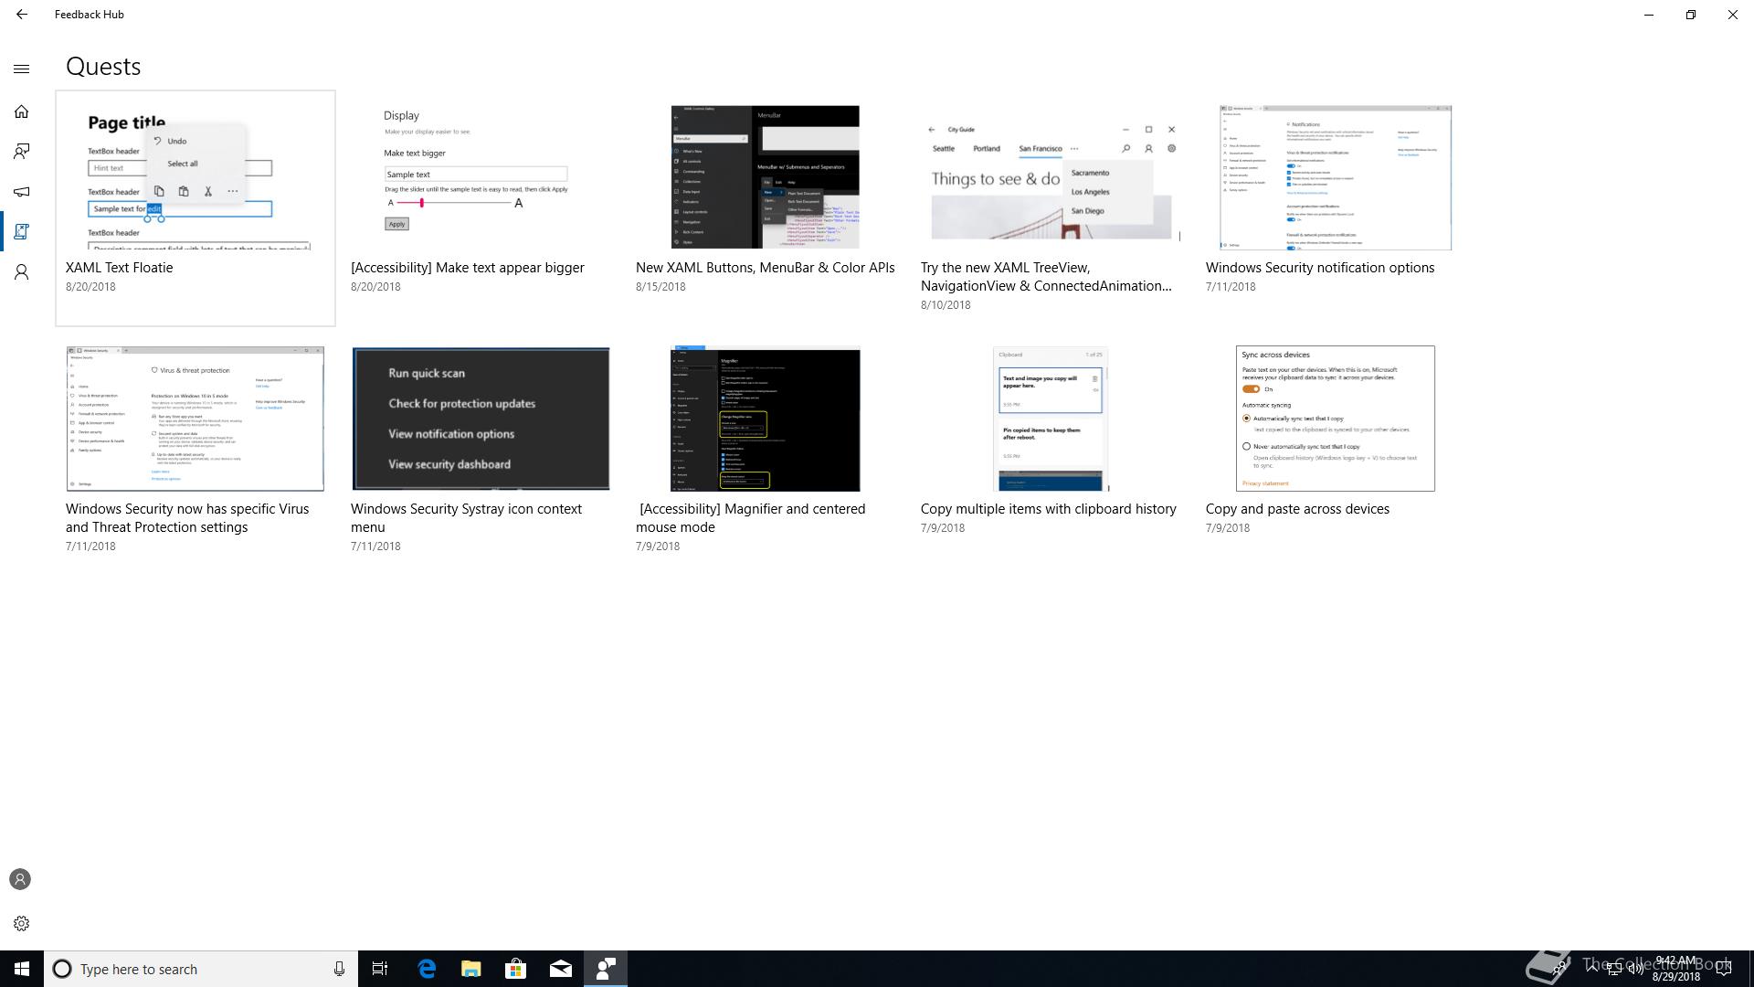Click 'Try the new XAML TreeView' title
Viewport: 1754px width, 987px height.
[1046, 277]
